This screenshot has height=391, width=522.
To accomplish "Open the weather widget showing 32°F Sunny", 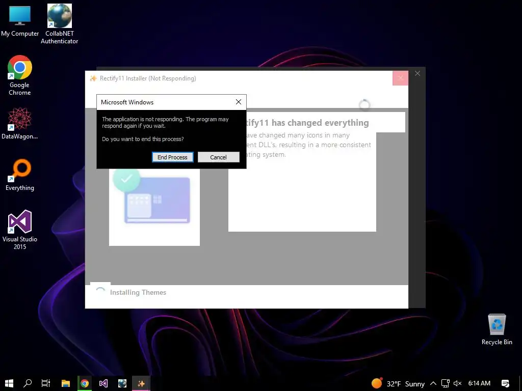I will click(398, 384).
